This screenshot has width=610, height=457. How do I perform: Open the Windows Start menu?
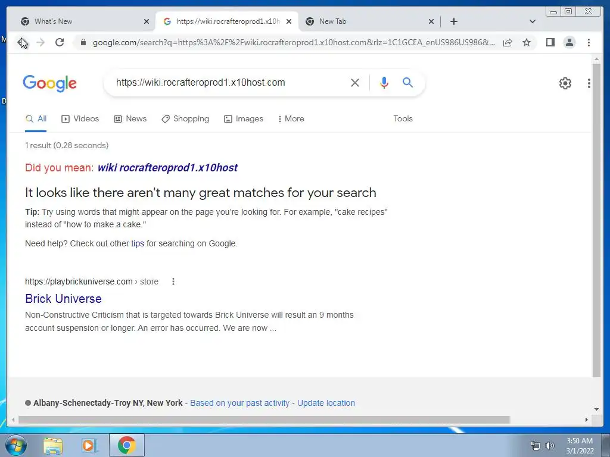pyautogui.click(x=15, y=445)
